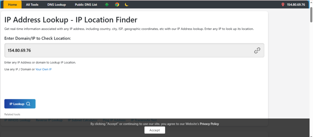Click the scrollbar down arrow
Viewport: 313px width, 137px height.
311,135
